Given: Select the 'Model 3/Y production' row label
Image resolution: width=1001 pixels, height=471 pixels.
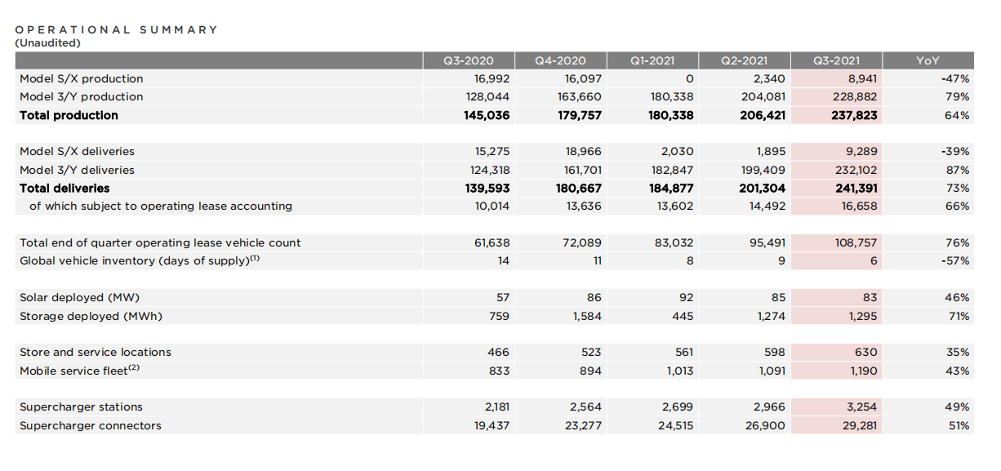Looking at the screenshot, I should tap(82, 97).
